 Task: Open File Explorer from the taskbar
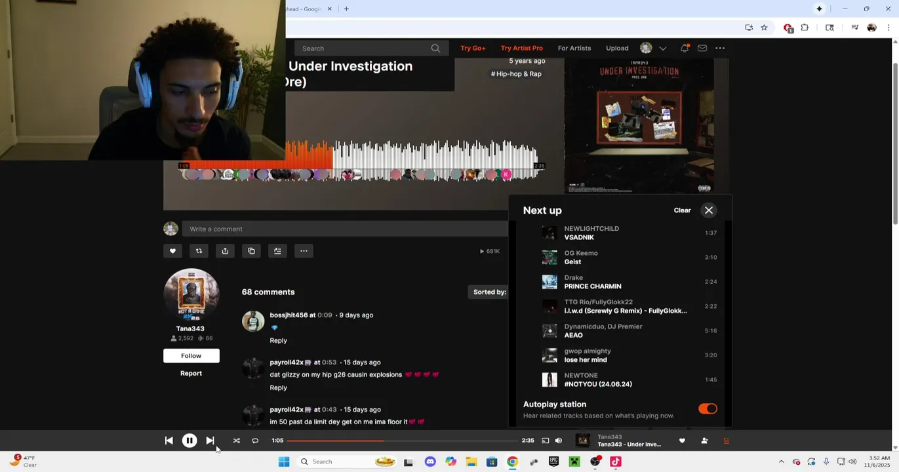(x=471, y=462)
